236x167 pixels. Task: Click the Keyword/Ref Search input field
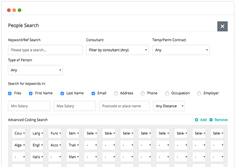coord(45,50)
